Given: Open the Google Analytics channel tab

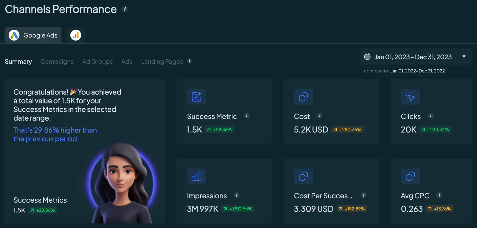Looking at the screenshot, I should click(x=76, y=35).
